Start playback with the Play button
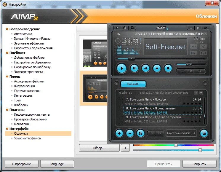The height and width of the screenshot is (172, 221). 122,68
